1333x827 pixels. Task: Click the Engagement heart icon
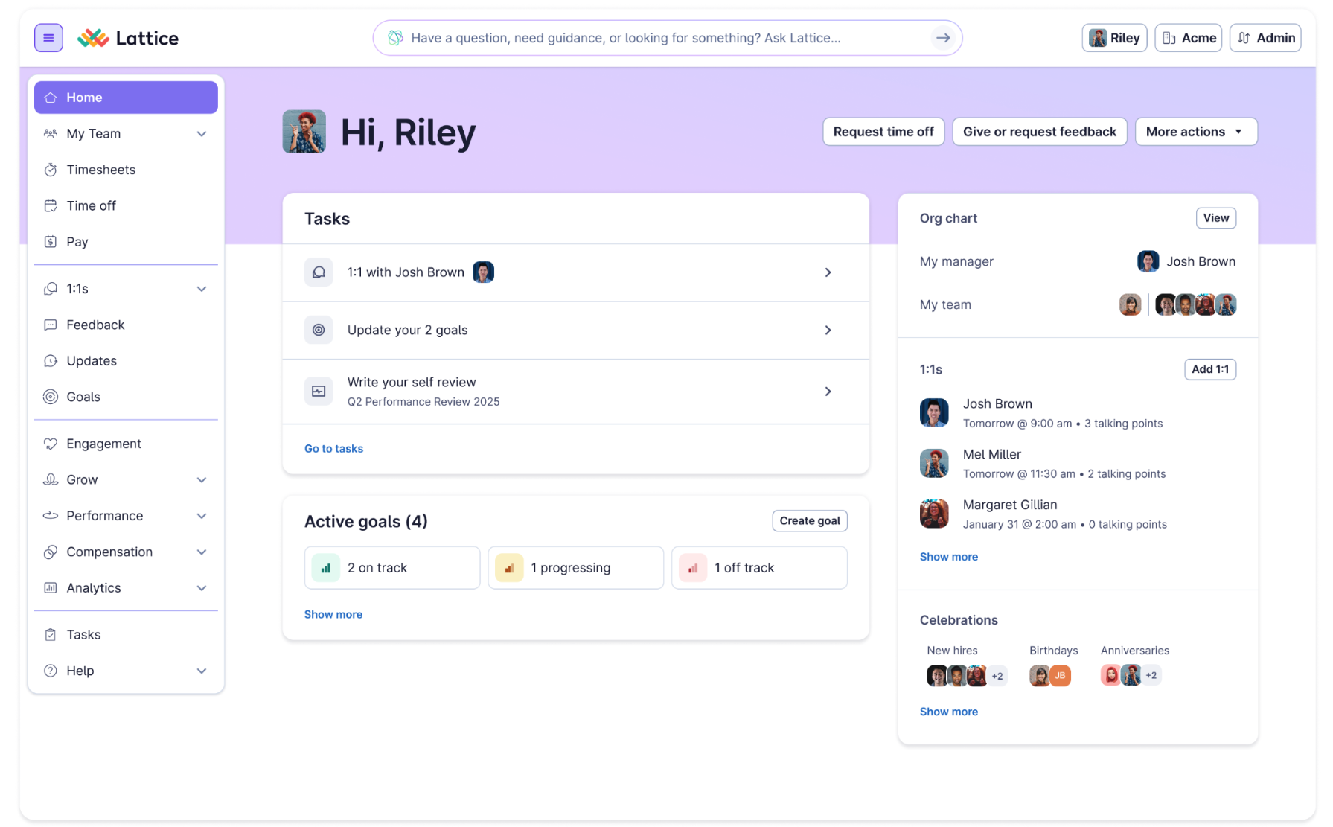click(51, 444)
